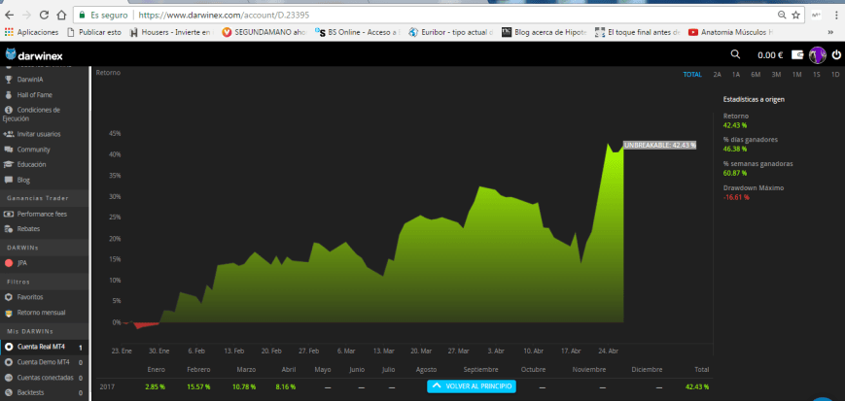Open the user profile avatar
The image size is (845, 401).
[817, 54]
